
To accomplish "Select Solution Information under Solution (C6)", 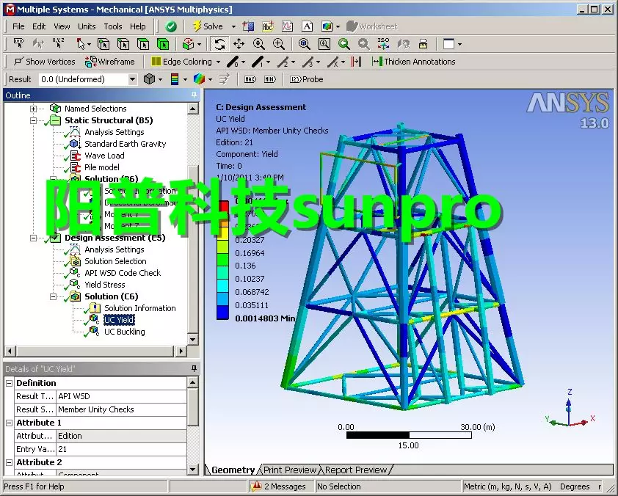I will tap(140, 308).
